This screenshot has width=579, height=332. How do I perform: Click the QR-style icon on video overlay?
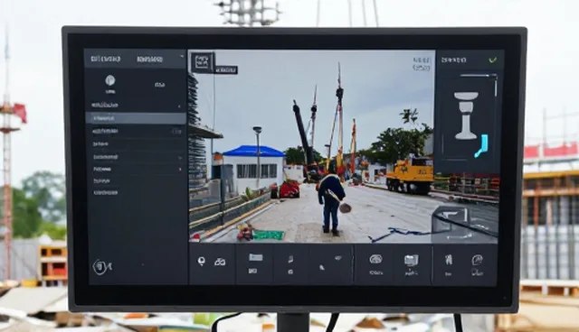(203, 62)
